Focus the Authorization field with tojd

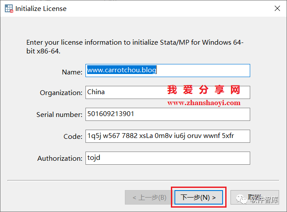coord(168,158)
